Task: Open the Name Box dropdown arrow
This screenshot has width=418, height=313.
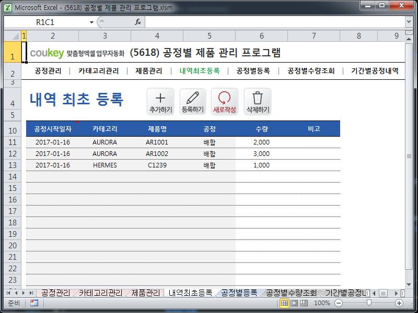Action: pyautogui.click(x=91, y=22)
